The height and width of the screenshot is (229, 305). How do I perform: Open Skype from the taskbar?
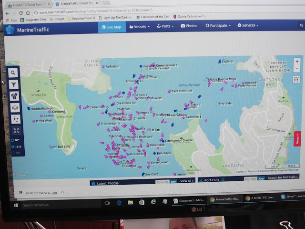coord(292,197)
